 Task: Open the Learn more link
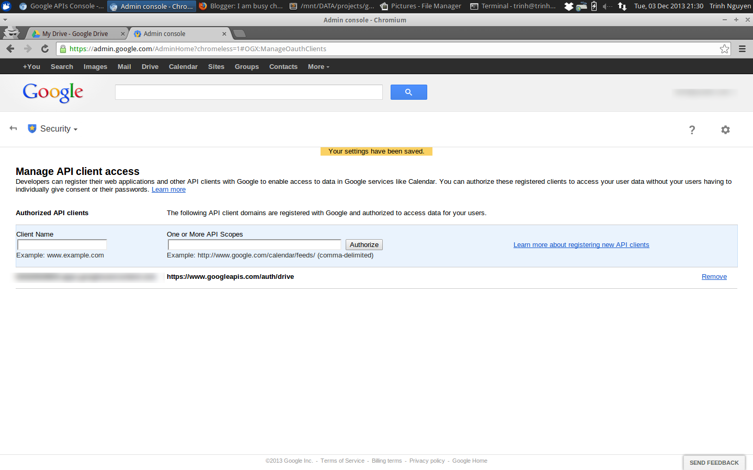tap(168, 190)
